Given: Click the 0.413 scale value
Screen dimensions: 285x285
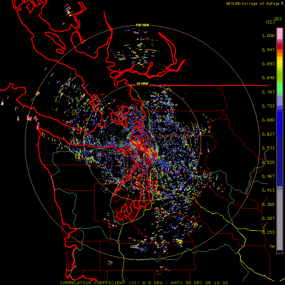Looking at the screenshot, I should tap(268, 190).
